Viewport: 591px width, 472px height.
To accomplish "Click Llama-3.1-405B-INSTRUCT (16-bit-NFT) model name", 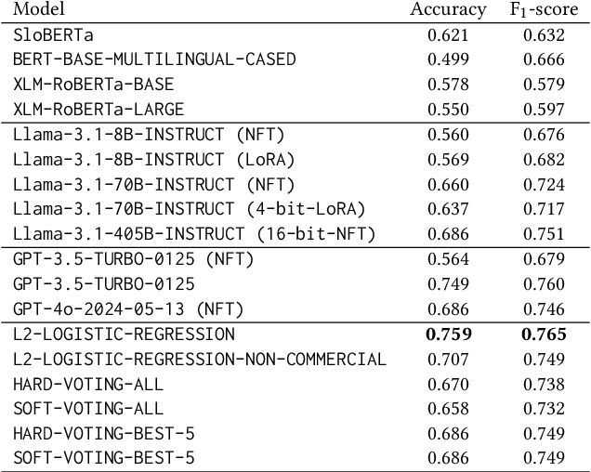I will 193,233.
